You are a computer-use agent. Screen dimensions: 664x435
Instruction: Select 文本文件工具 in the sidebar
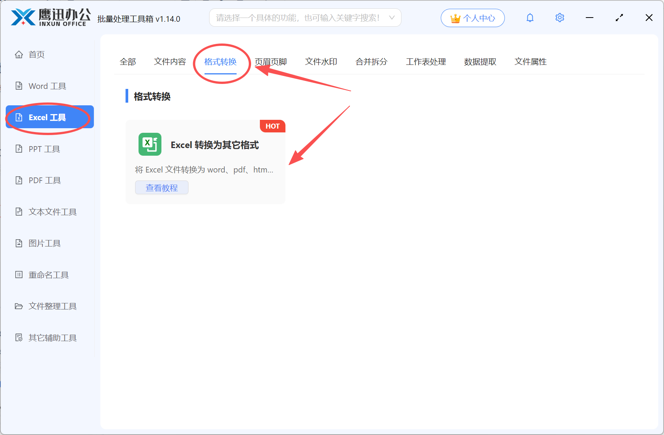point(52,212)
